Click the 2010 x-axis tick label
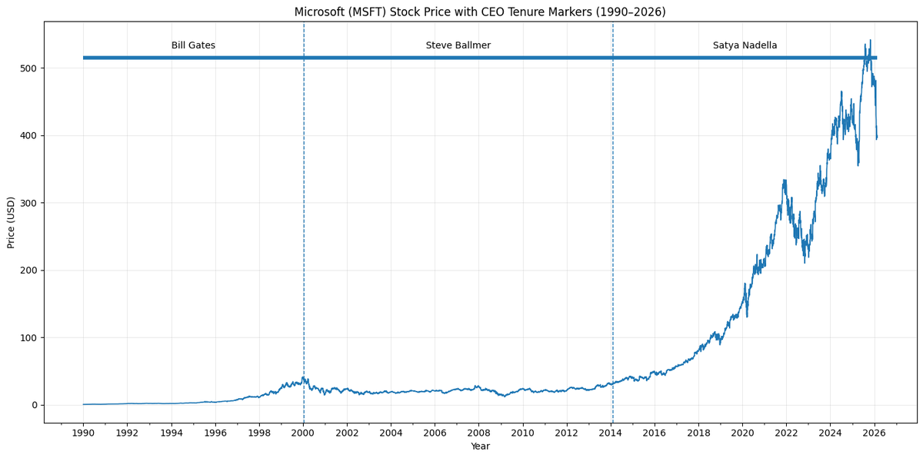 (523, 433)
